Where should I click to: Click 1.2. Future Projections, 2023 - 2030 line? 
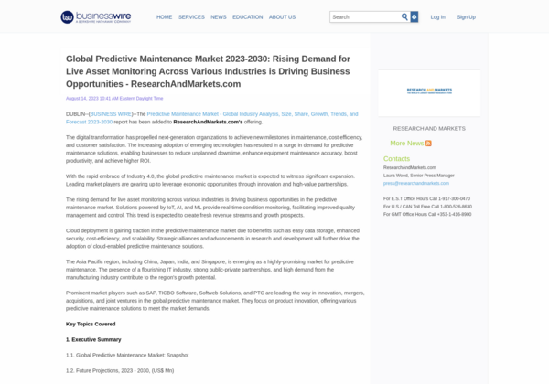point(120,370)
